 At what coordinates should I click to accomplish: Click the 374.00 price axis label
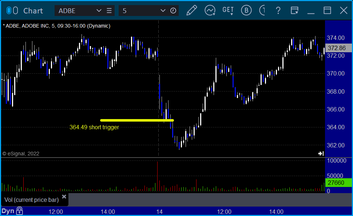coord(336,38)
